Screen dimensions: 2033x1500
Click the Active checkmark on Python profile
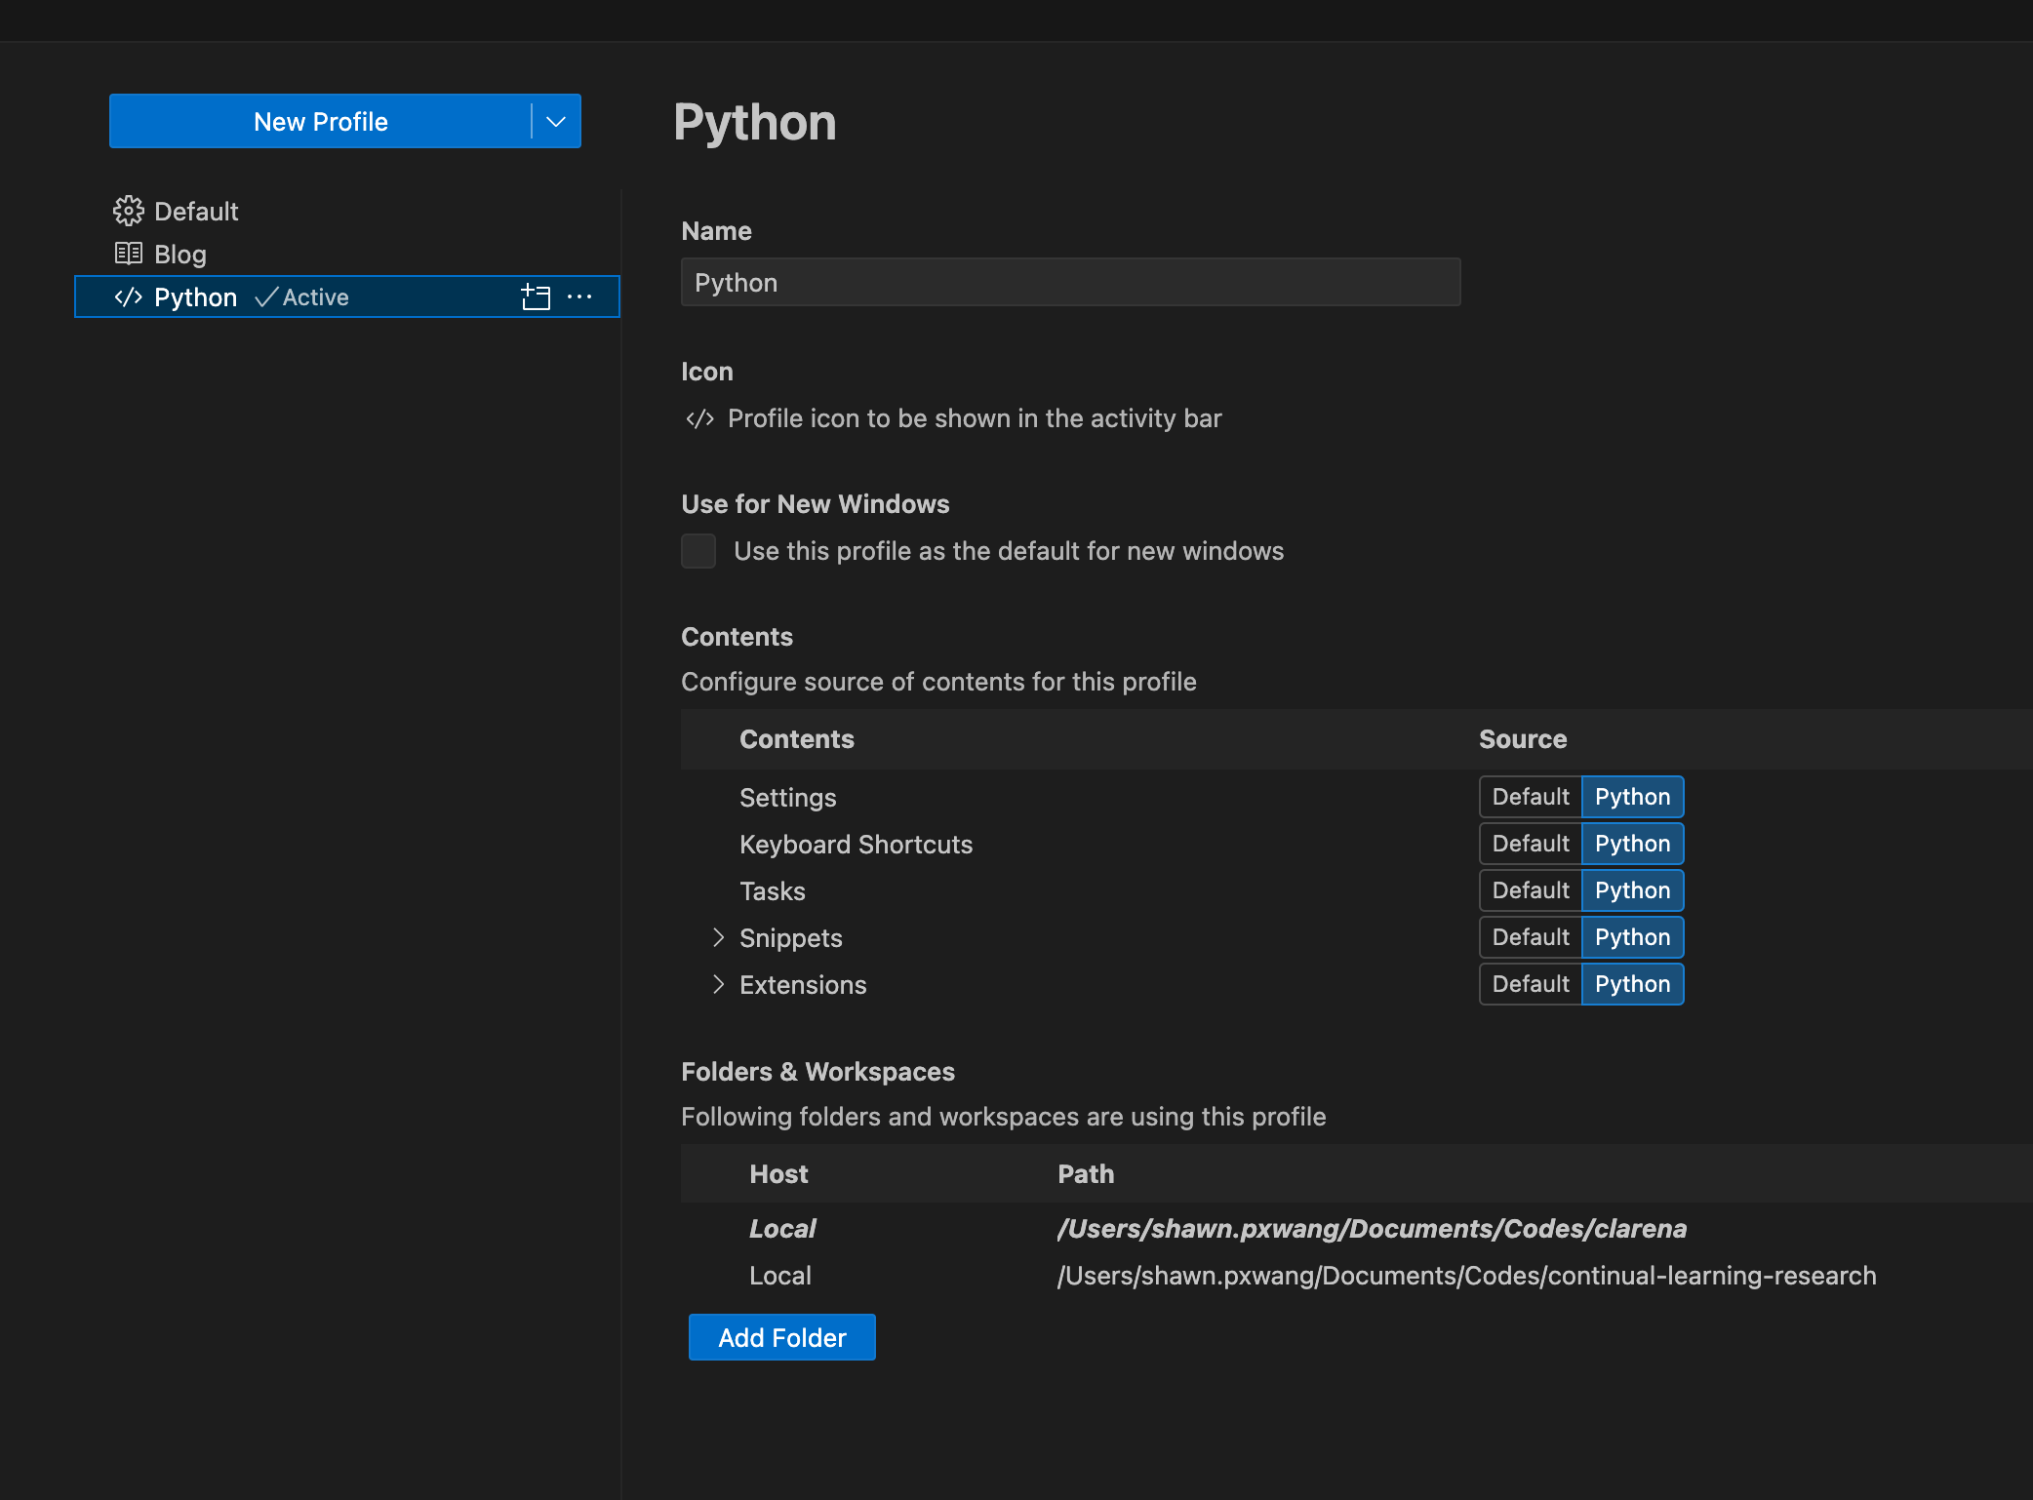point(266,296)
